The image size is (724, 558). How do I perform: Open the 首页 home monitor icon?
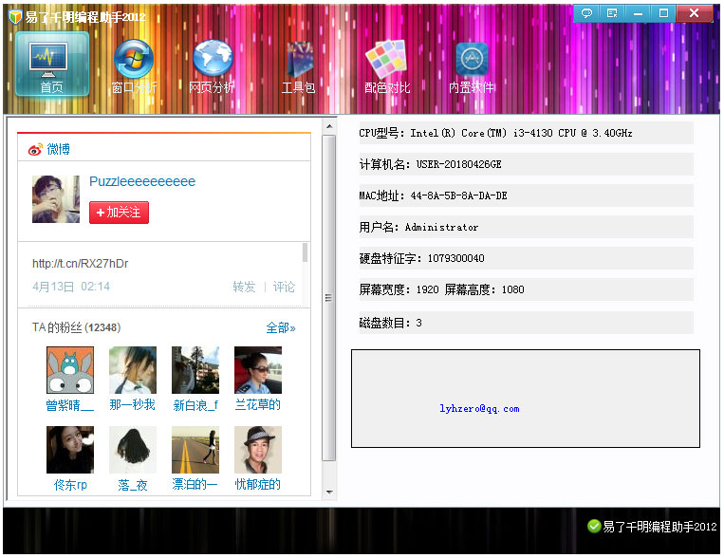click(51, 64)
